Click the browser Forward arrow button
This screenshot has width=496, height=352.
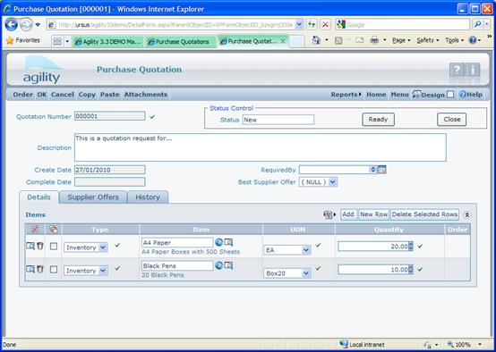26,25
